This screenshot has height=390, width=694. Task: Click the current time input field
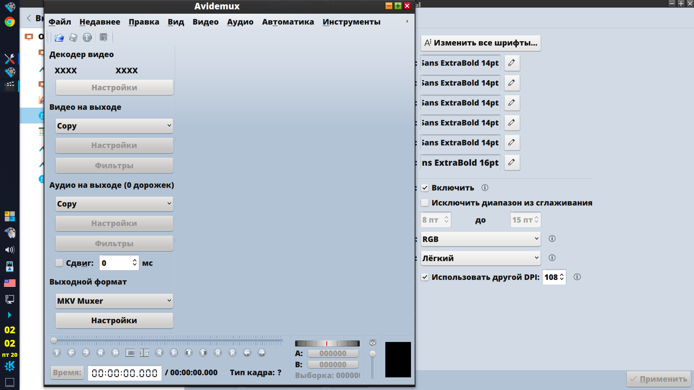124,373
